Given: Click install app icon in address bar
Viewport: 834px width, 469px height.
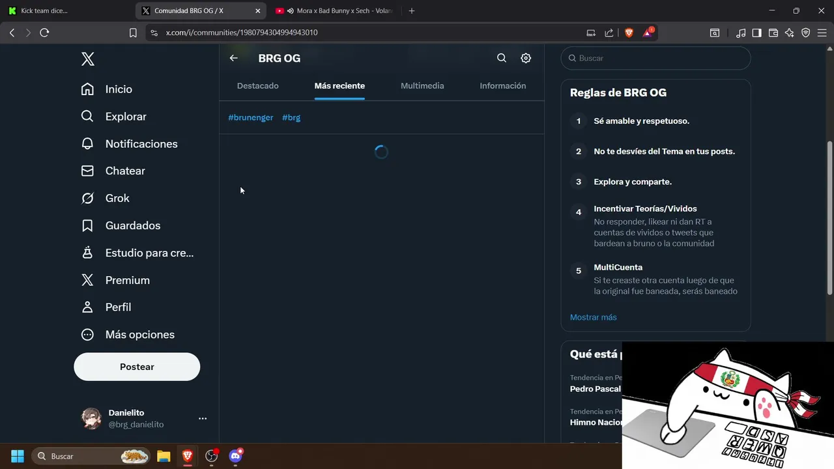Looking at the screenshot, I should coord(591,33).
